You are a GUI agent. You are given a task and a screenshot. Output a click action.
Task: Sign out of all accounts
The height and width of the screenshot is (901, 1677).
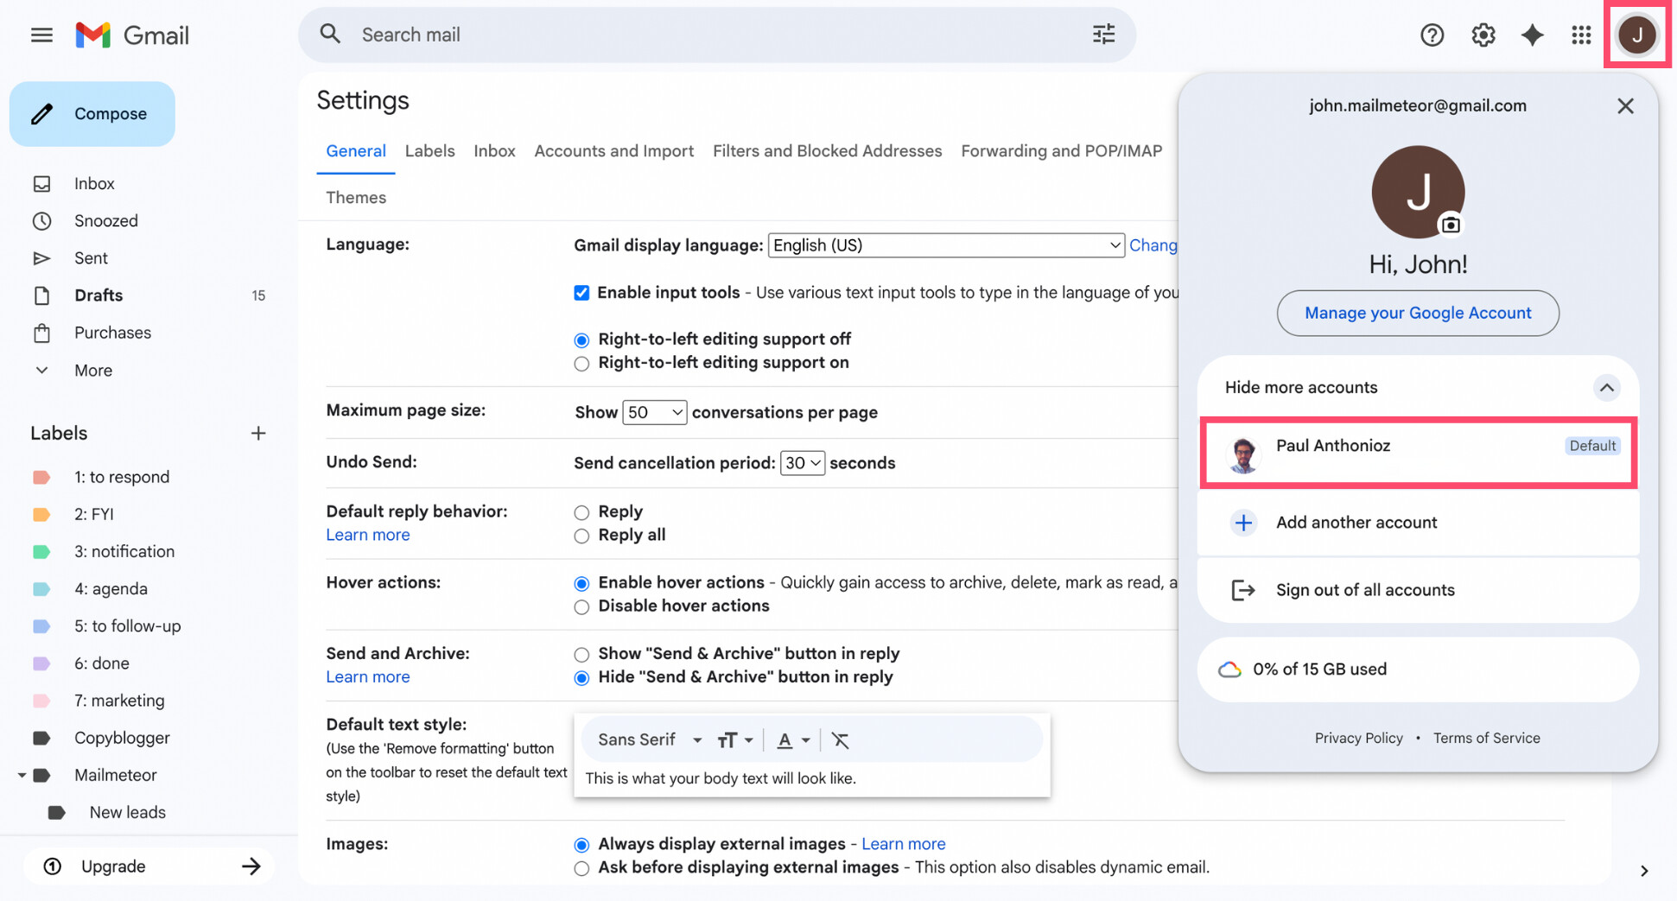pos(1364,590)
